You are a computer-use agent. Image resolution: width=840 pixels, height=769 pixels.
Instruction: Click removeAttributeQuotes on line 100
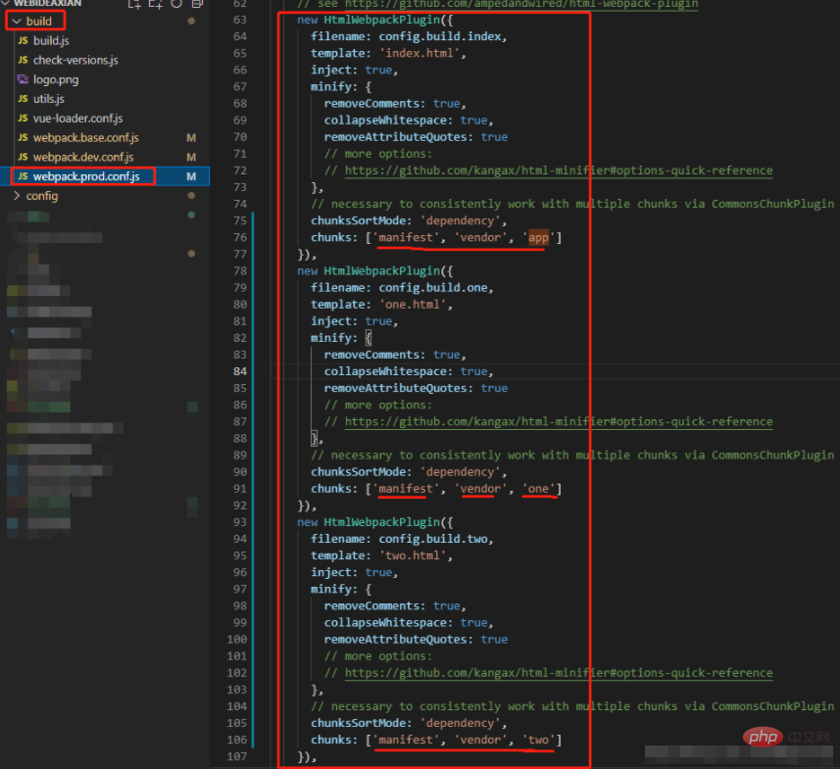(x=396, y=639)
